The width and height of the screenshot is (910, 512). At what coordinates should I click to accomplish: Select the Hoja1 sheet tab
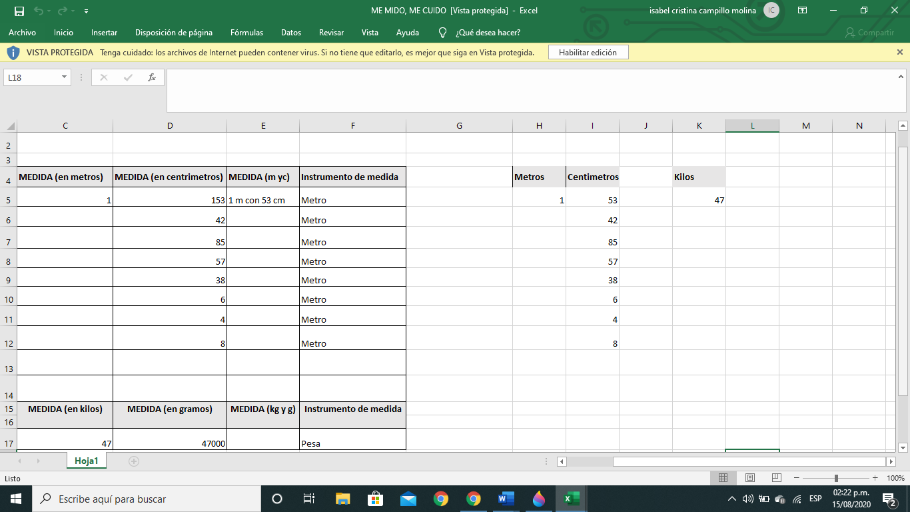coord(86,461)
